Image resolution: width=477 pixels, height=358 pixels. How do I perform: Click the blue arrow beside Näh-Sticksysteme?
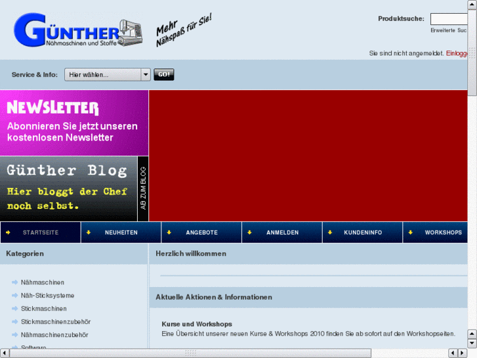[14, 296]
